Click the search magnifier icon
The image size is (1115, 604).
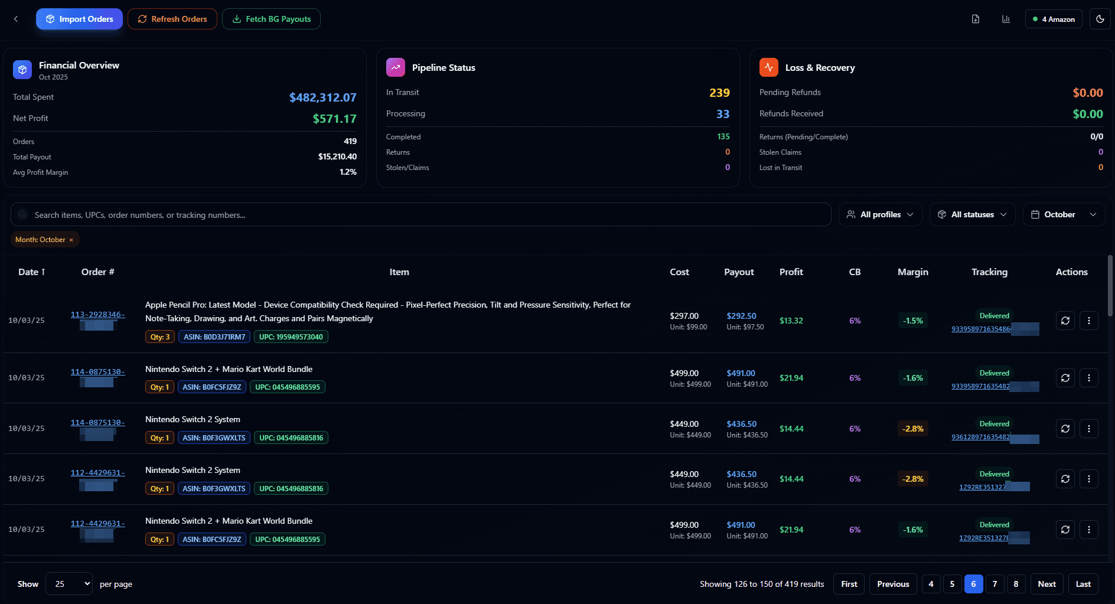pyautogui.click(x=22, y=214)
